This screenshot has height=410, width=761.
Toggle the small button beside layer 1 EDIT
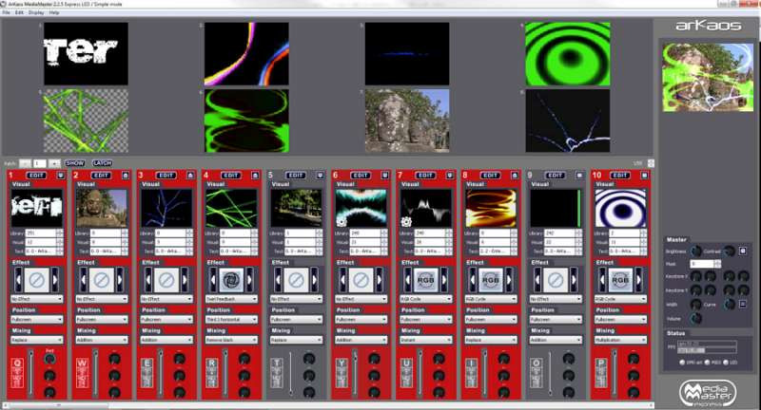[x=61, y=176]
